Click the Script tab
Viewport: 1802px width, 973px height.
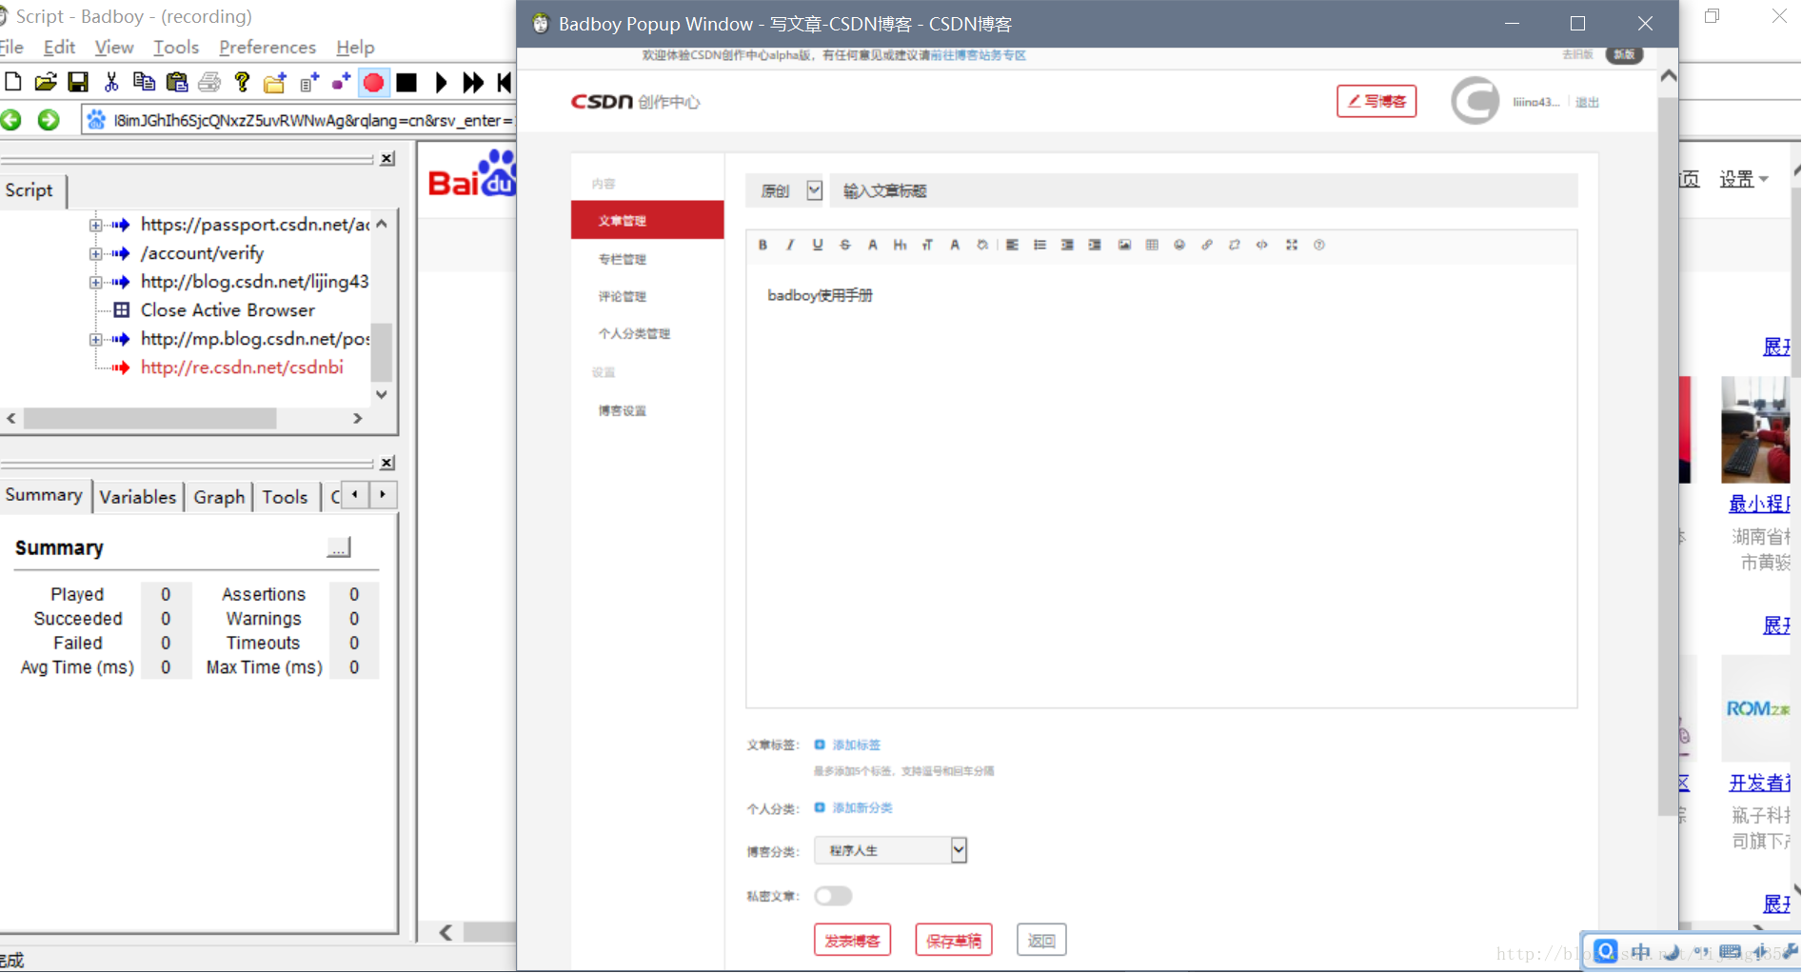coord(30,190)
